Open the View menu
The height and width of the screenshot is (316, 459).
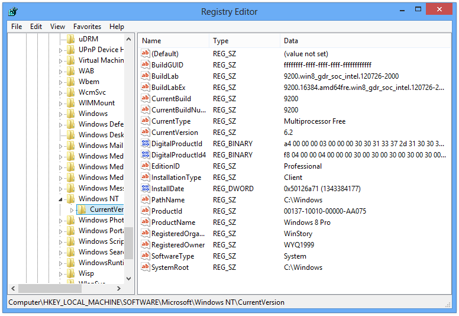[57, 27]
